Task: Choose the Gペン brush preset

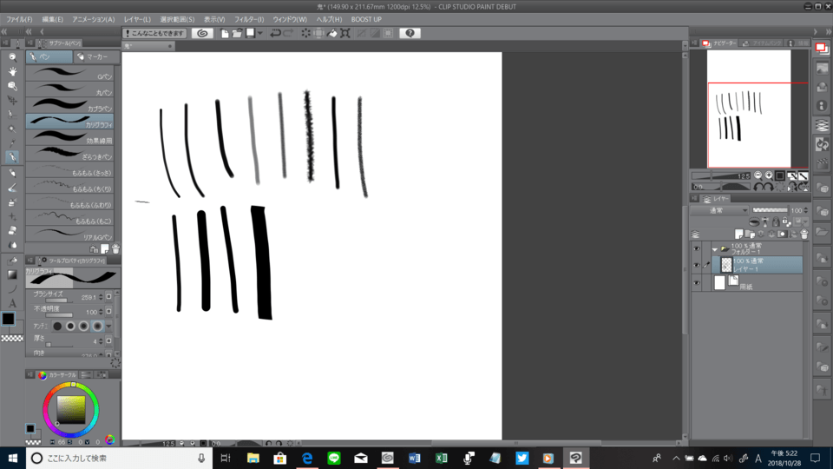Action: (71, 76)
